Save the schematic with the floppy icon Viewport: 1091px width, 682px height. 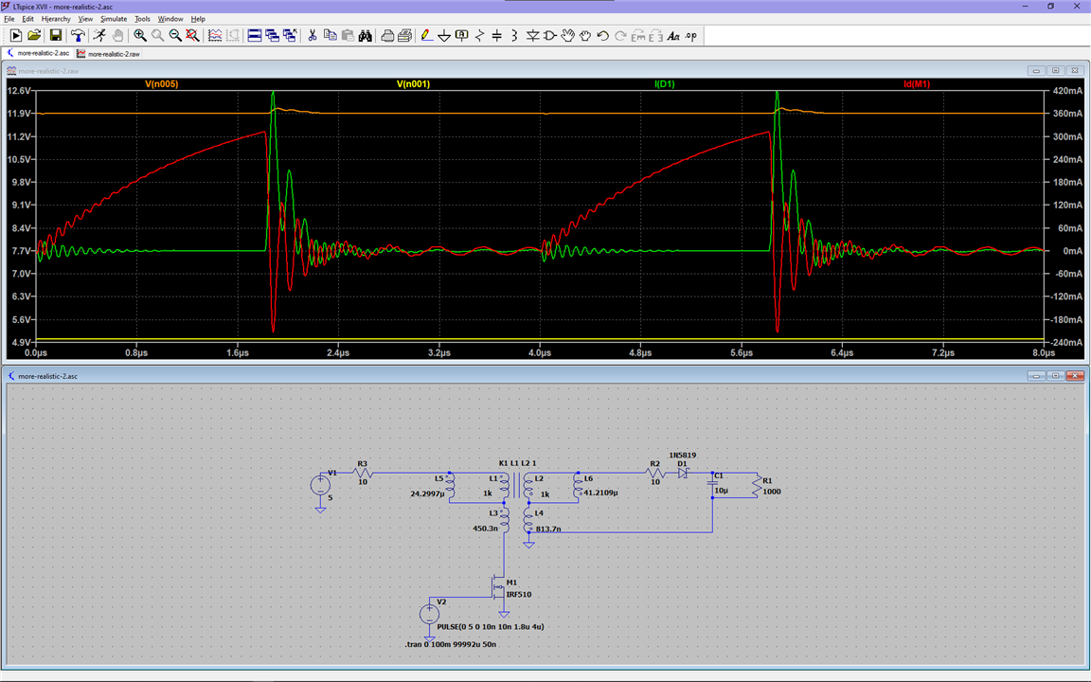click(56, 36)
